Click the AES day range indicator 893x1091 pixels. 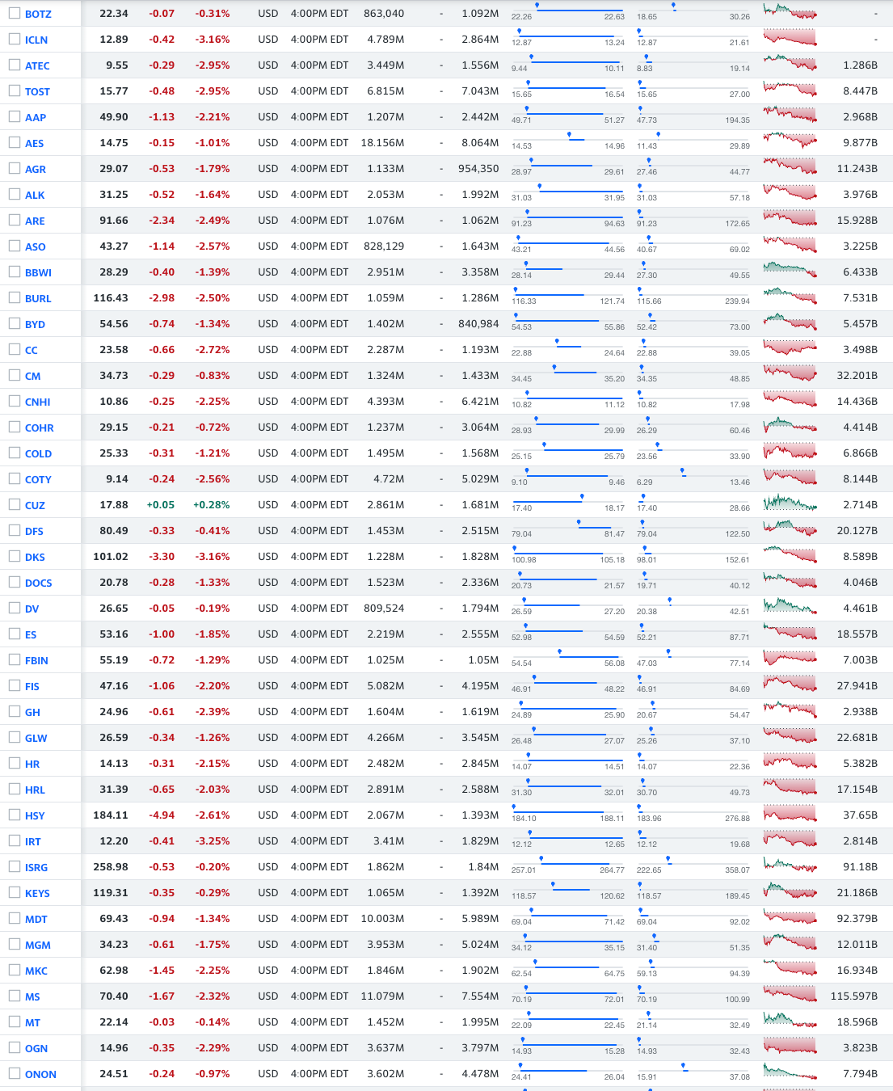(568, 141)
